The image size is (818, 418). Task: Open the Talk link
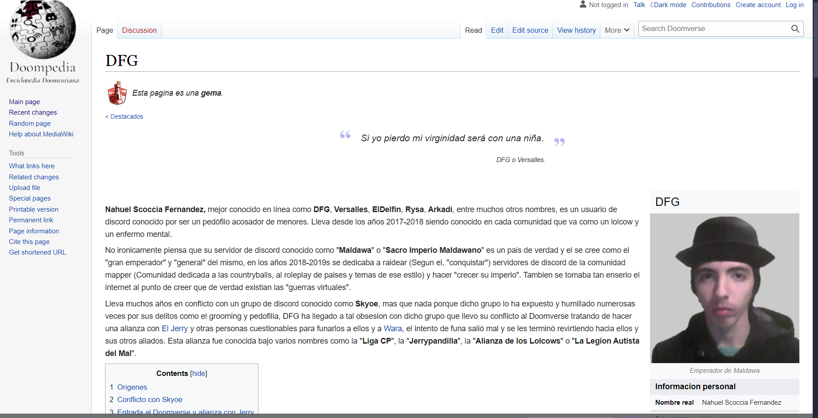tap(639, 5)
